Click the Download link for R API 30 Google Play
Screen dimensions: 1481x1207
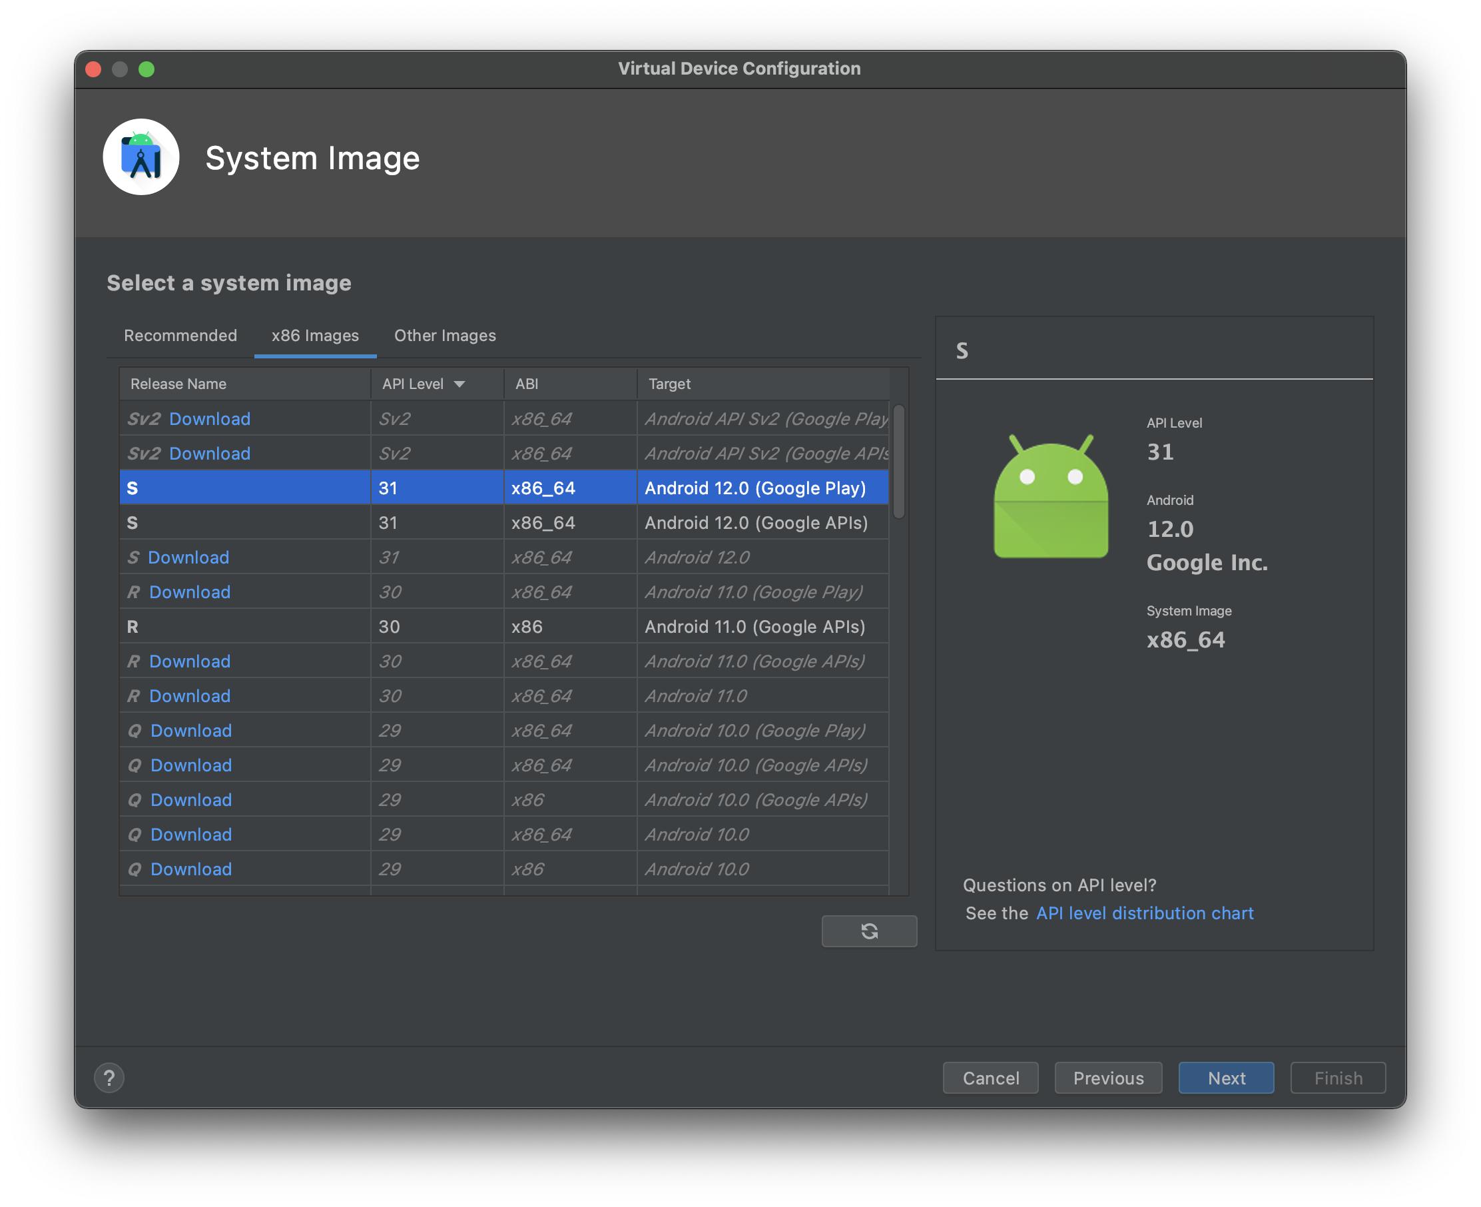188,592
